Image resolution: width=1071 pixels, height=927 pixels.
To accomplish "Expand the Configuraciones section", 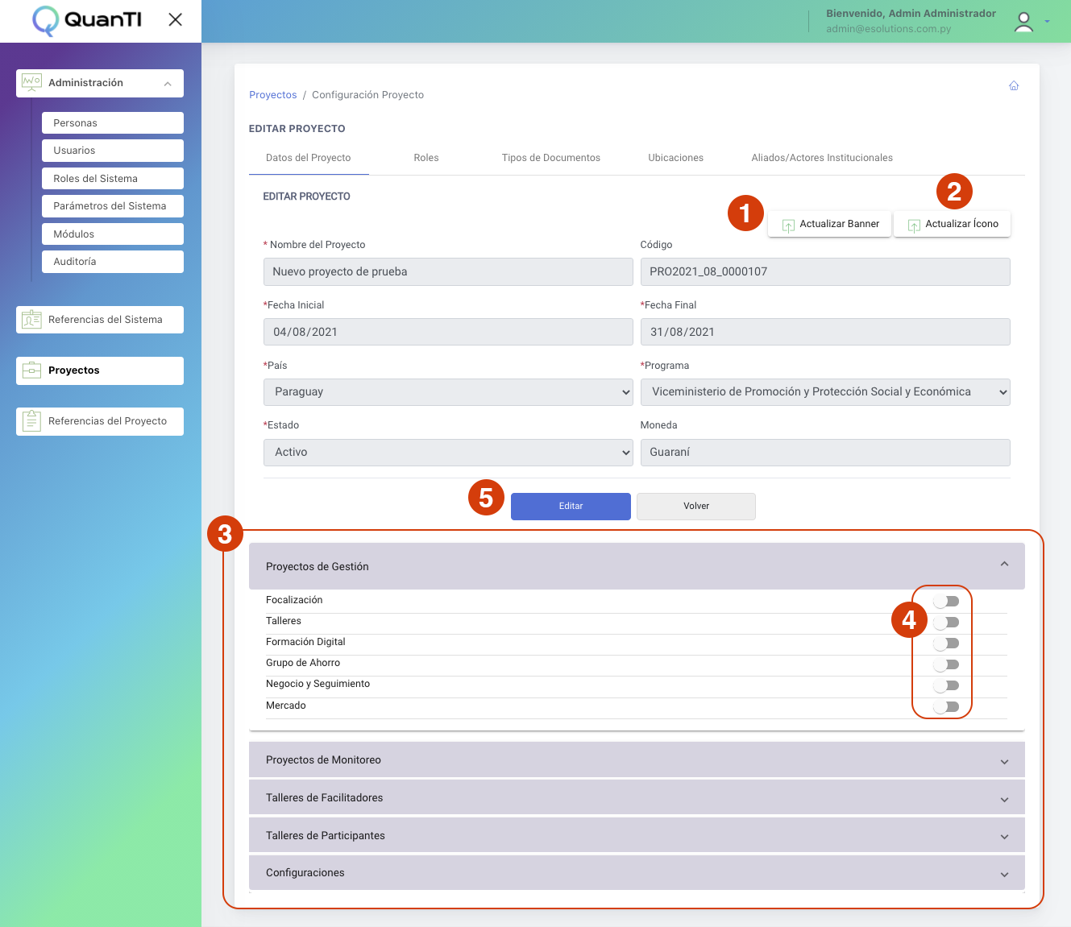I will pyautogui.click(x=637, y=872).
